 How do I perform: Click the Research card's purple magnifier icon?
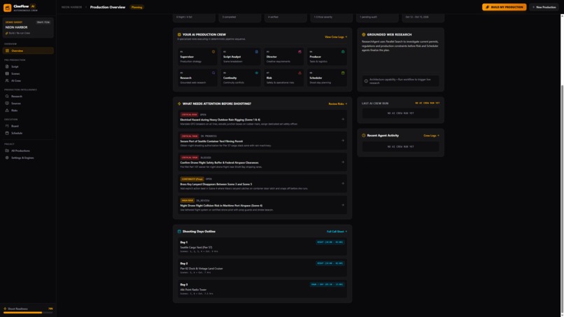point(213,73)
